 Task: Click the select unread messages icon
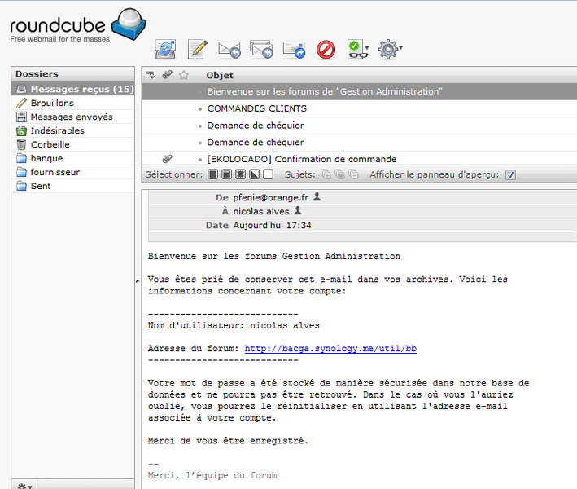pos(240,174)
